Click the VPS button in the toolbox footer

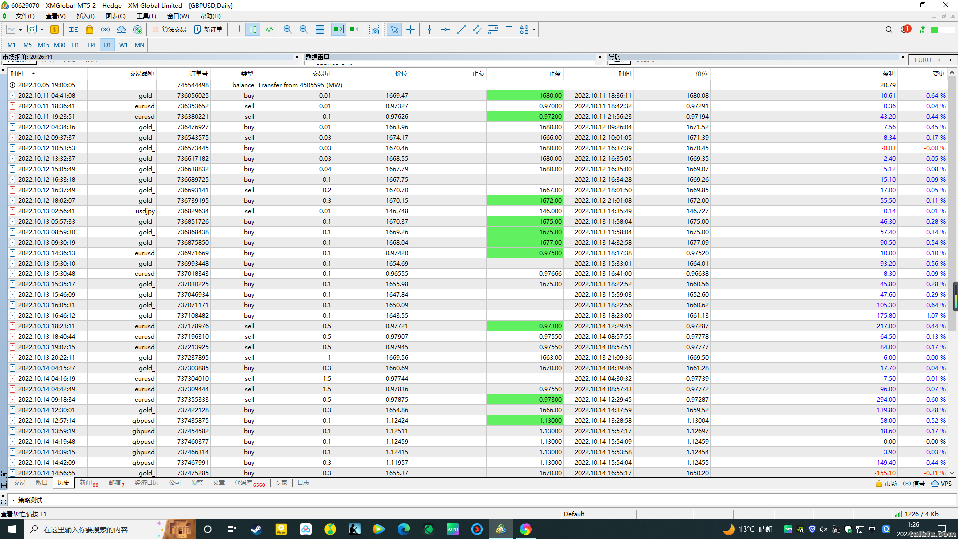(942, 483)
